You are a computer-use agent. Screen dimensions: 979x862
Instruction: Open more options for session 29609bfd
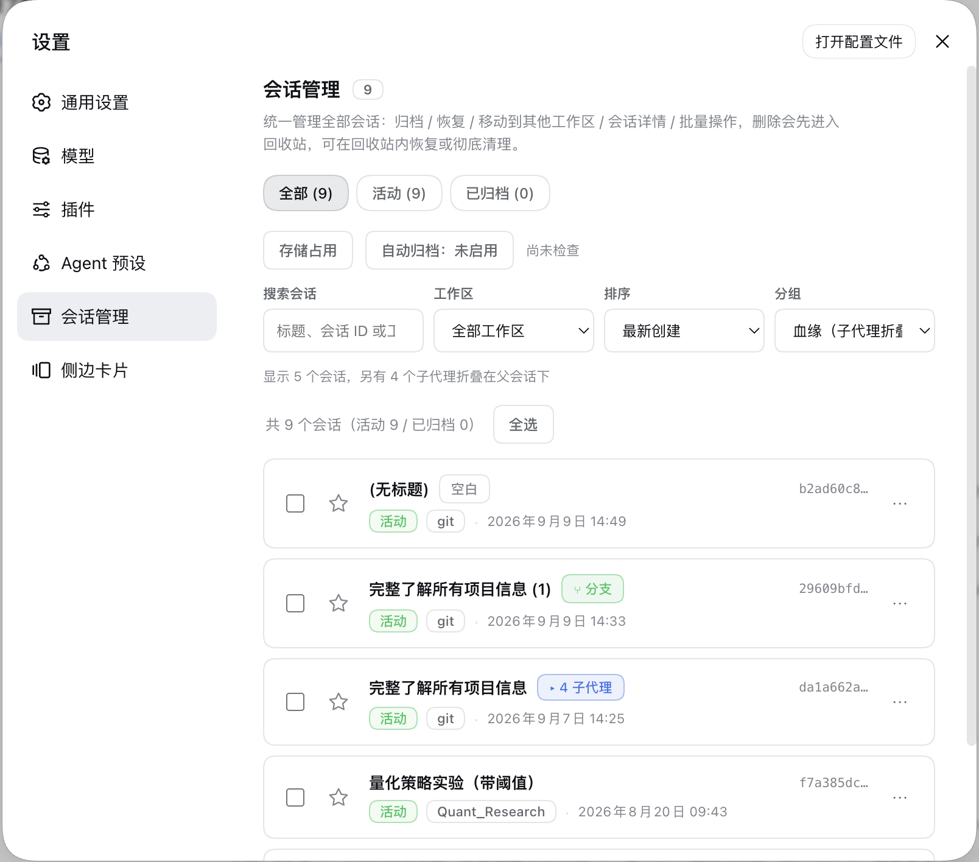(x=900, y=603)
